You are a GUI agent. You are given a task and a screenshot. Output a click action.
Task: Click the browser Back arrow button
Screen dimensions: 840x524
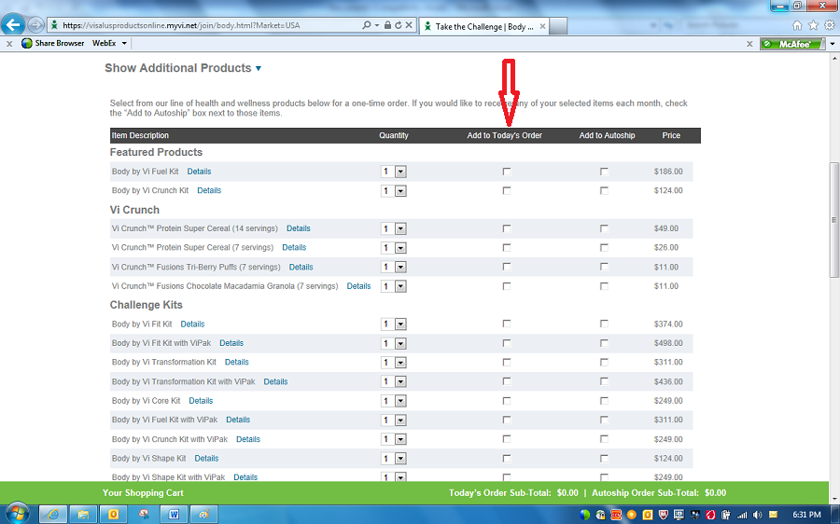coord(14,25)
